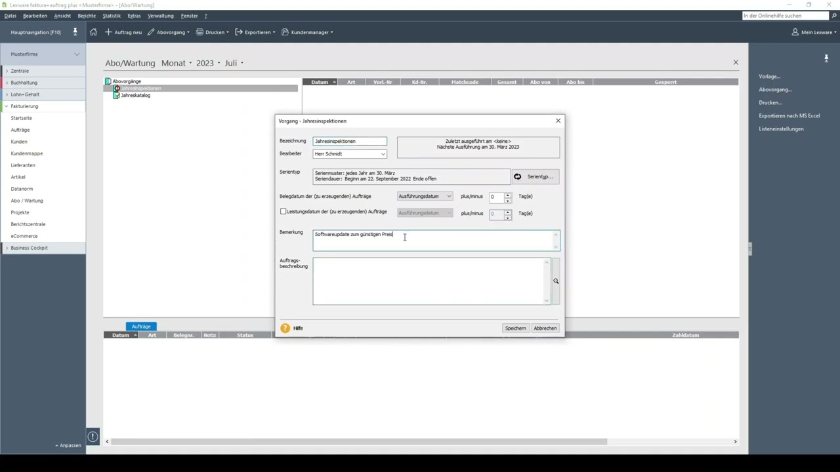Open the Ansicht menu
This screenshot has height=472, width=840.
click(62, 16)
